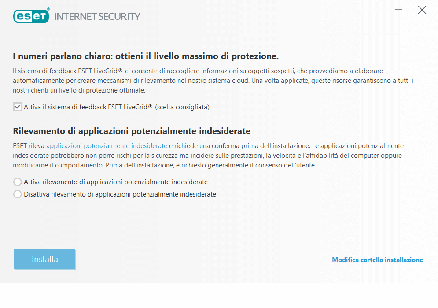Click the ESET logo in the header

31,16
